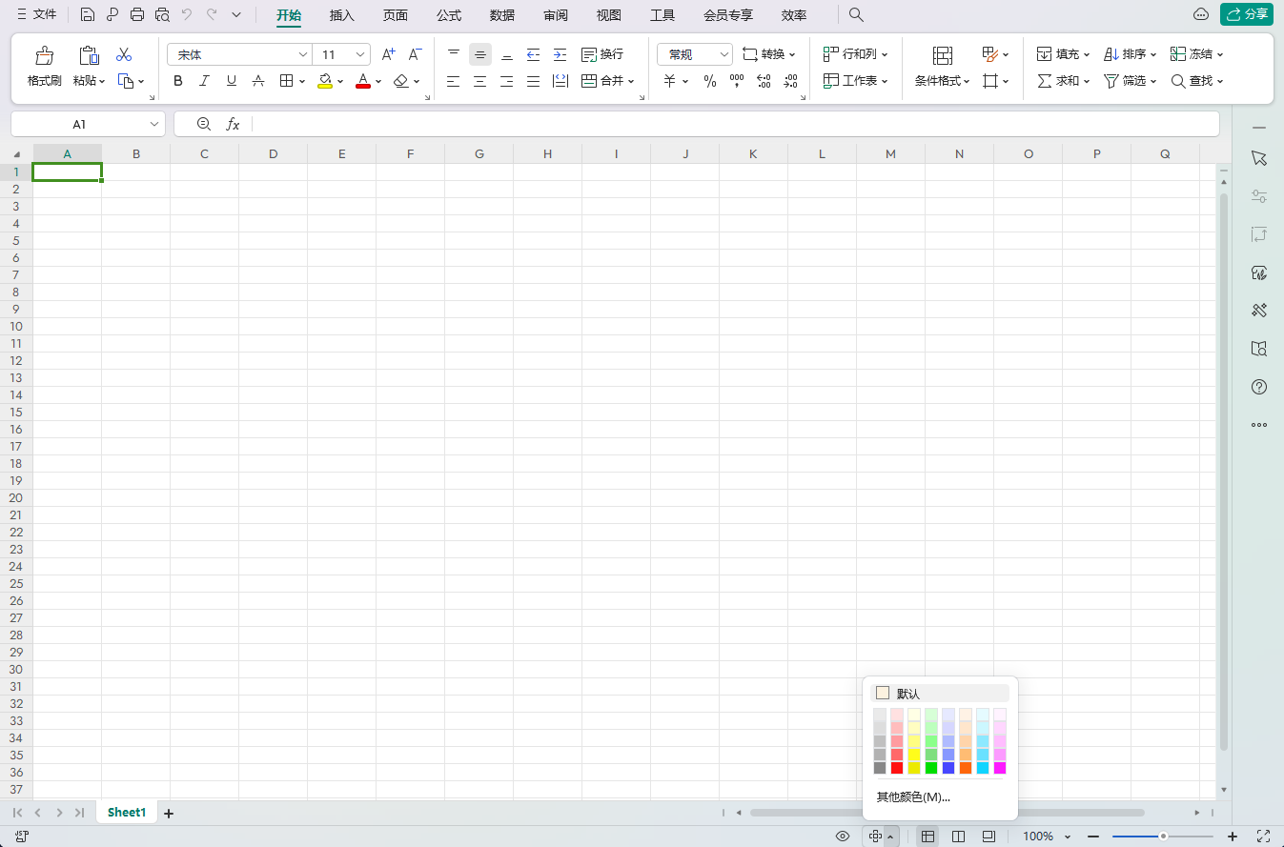Click the Print icon in quick access bar
Image resolution: width=1284 pixels, height=847 pixels.
137,14
